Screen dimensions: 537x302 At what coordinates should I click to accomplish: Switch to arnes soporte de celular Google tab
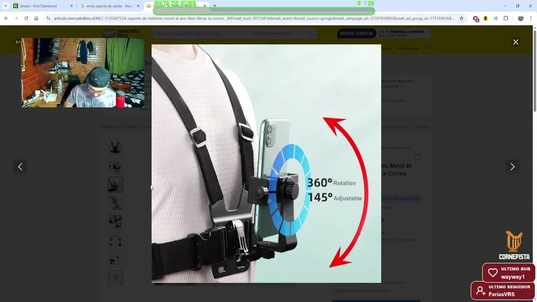[x=109, y=6]
